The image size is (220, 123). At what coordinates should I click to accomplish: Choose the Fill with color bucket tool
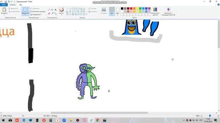52,10
